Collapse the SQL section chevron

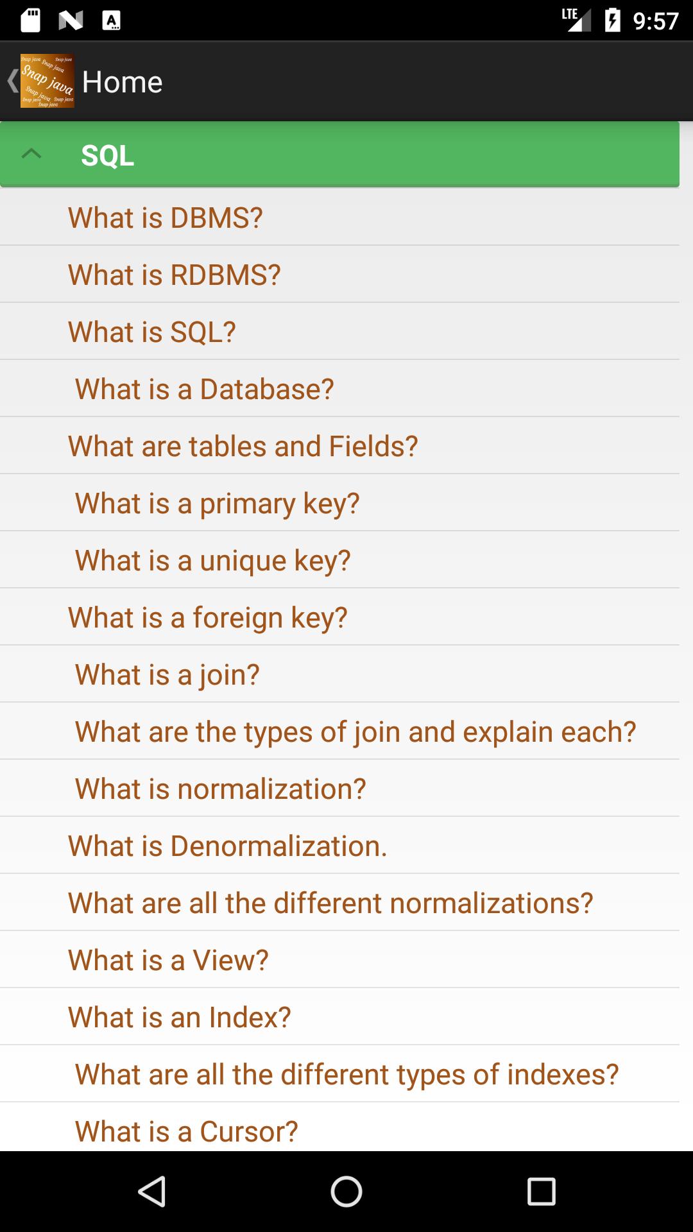click(x=31, y=154)
